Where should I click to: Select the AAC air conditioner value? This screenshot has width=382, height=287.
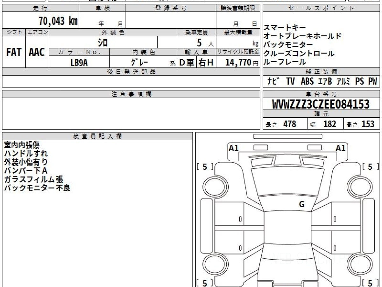coord(37,52)
